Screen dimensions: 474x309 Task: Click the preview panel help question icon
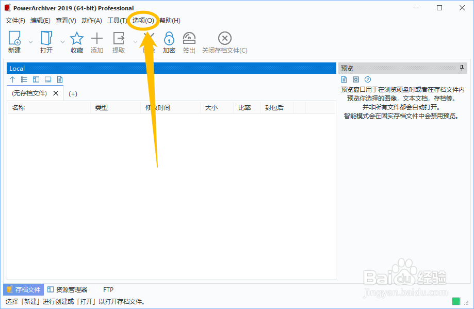[x=368, y=79]
